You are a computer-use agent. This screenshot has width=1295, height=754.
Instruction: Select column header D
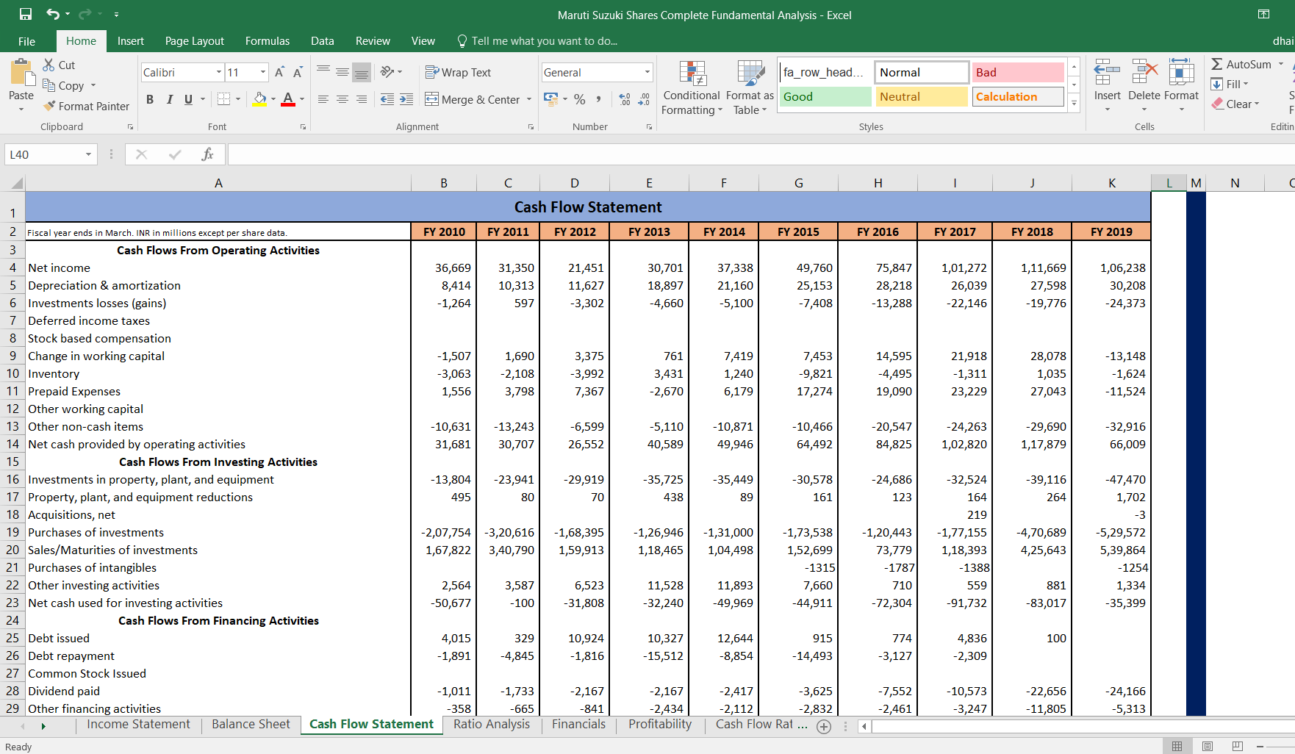(x=574, y=183)
